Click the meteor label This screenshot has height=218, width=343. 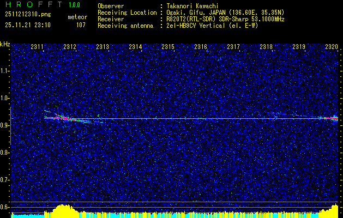[x=77, y=17]
